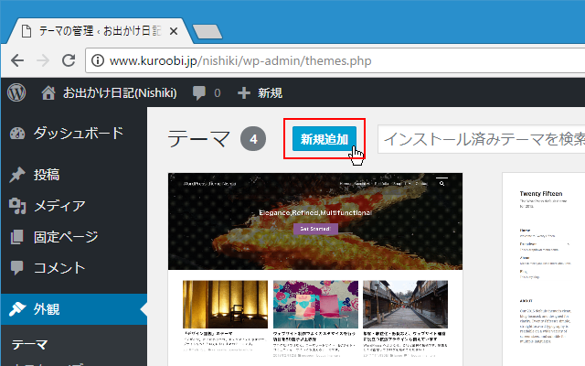The image size is (585, 366).
Task: Click the theme count badge 4
Action: [x=253, y=139]
